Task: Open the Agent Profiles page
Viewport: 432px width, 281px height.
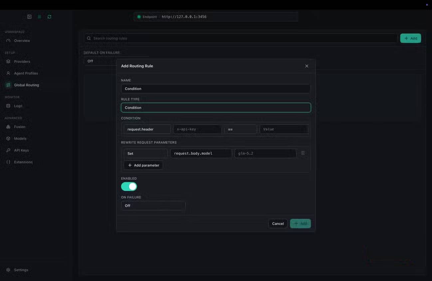Action: tap(26, 73)
